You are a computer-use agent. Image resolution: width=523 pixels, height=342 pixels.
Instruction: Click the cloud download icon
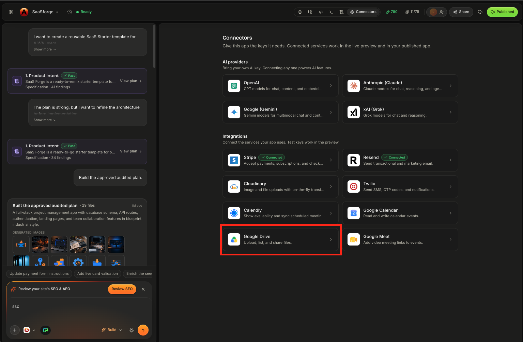(480, 12)
